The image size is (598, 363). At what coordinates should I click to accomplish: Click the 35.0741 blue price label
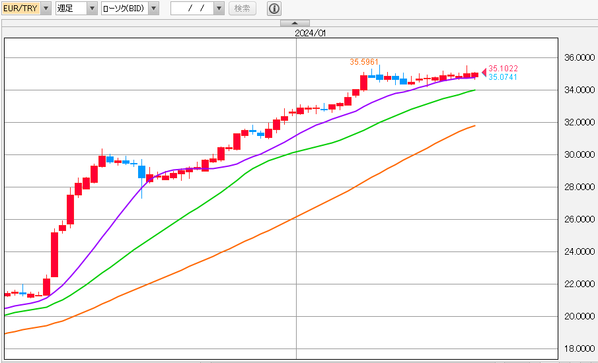(503, 77)
